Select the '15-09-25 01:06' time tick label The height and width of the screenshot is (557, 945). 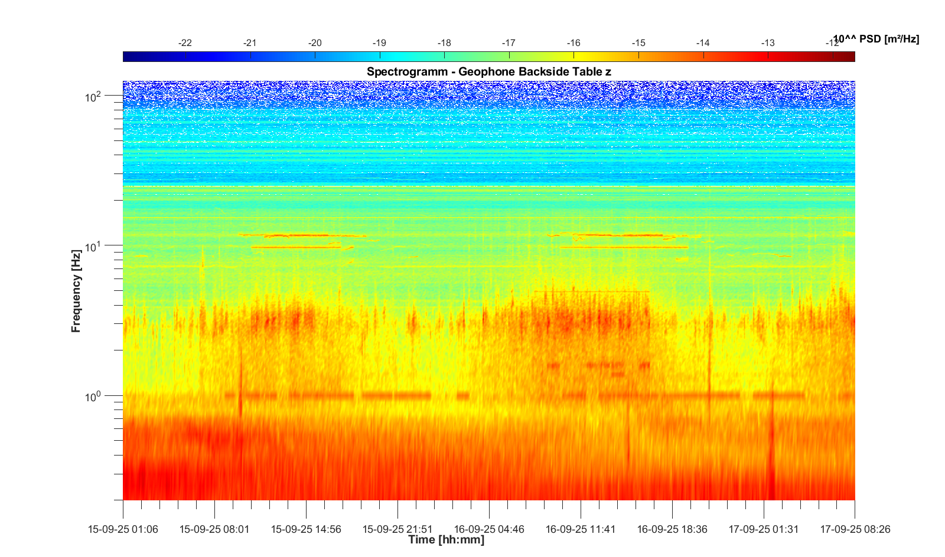tap(123, 529)
